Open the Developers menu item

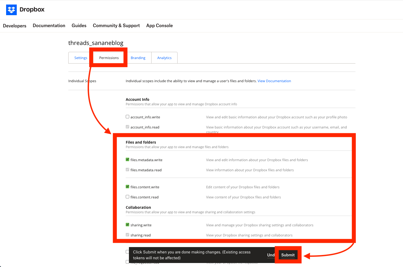[x=15, y=26]
